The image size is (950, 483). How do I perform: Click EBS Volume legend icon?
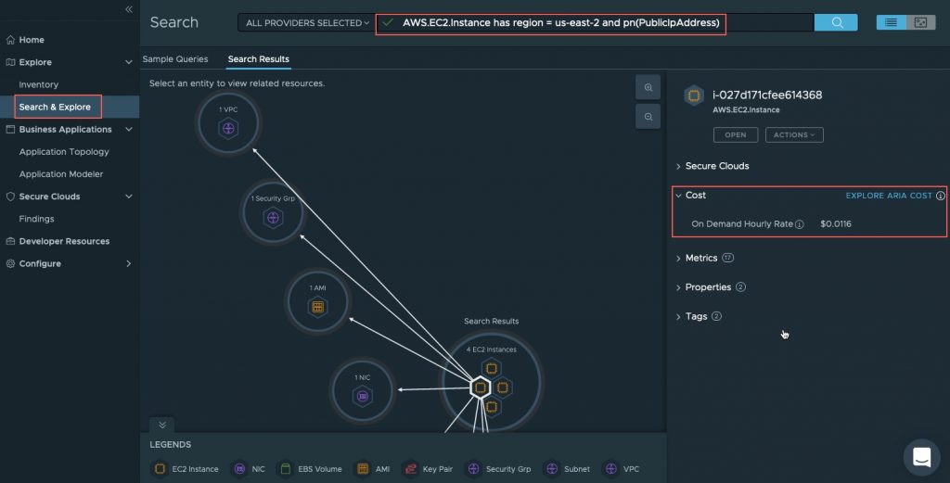tap(286, 469)
